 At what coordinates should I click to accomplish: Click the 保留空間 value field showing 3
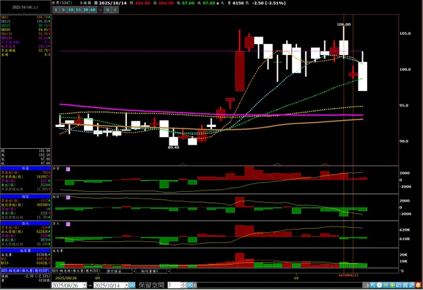pyautogui.click(x=173, y=285)
